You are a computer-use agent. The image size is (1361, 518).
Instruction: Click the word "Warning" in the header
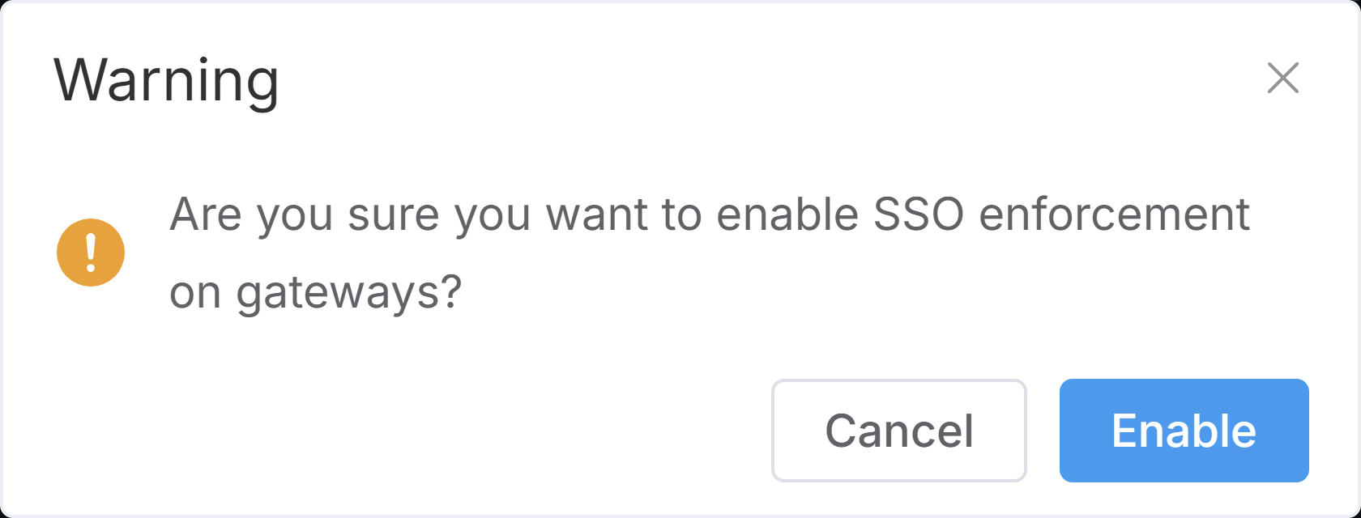click(167, 80)
